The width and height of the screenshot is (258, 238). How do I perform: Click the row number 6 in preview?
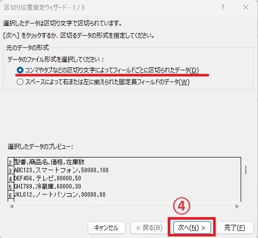pos(11,195)
